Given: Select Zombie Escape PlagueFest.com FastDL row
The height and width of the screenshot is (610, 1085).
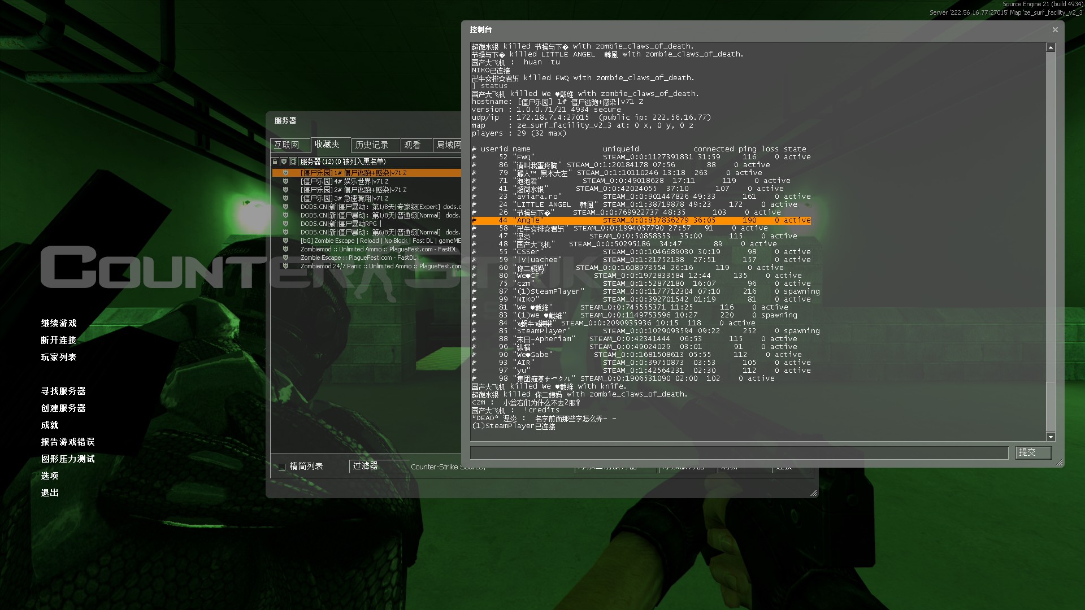Looking at the screenshot, I should [x=367, y=258].
